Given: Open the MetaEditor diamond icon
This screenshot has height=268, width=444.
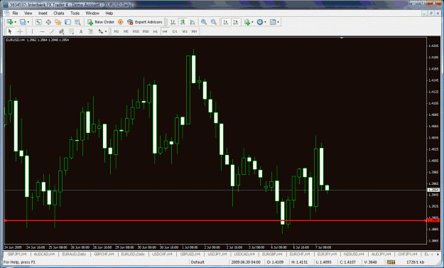Looking at the screenshot, I should (120, 22).
